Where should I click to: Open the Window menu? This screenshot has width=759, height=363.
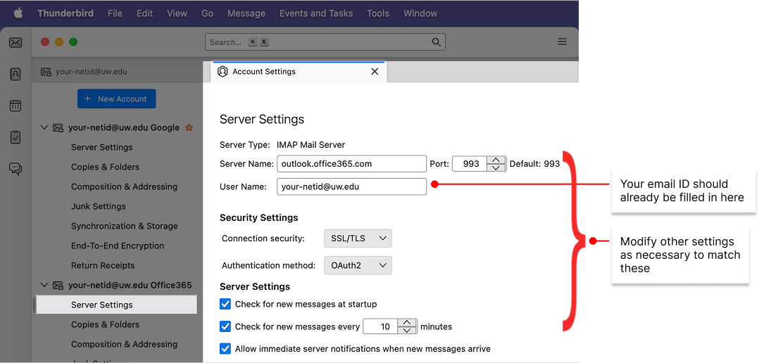pyautogui.click(x=420, y=13)
